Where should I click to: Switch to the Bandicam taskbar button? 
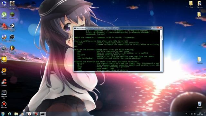(x=36, y=114)
